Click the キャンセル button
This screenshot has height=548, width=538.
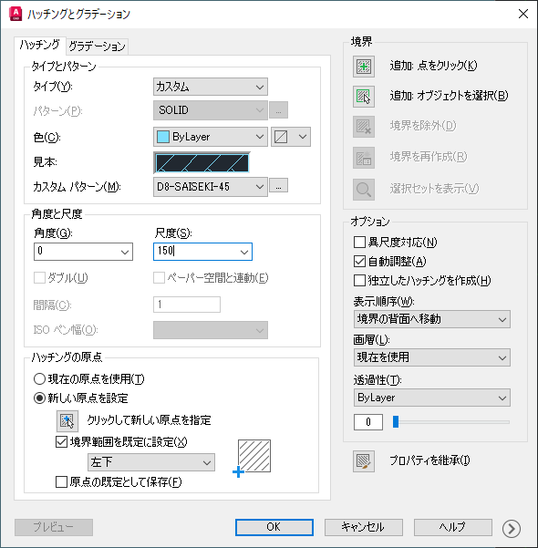pos(364,527)
